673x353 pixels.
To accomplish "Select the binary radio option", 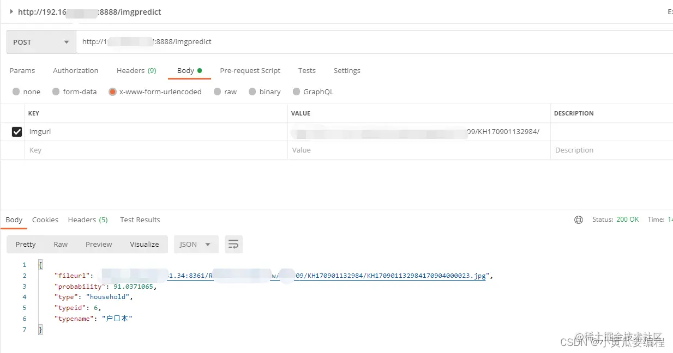I will 265,92.
